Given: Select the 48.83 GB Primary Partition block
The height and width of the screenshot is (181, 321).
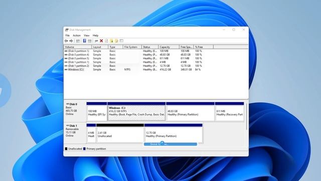Looking at the screenshot, I should pos(191,112).
